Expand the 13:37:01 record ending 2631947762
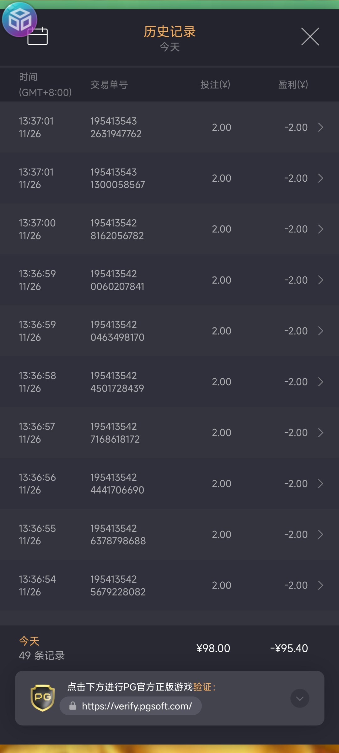 coord(320,127)
